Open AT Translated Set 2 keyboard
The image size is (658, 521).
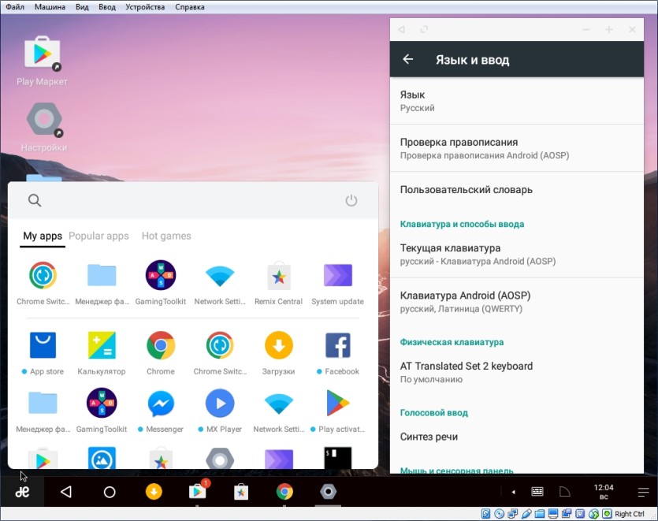click(517, 372)
